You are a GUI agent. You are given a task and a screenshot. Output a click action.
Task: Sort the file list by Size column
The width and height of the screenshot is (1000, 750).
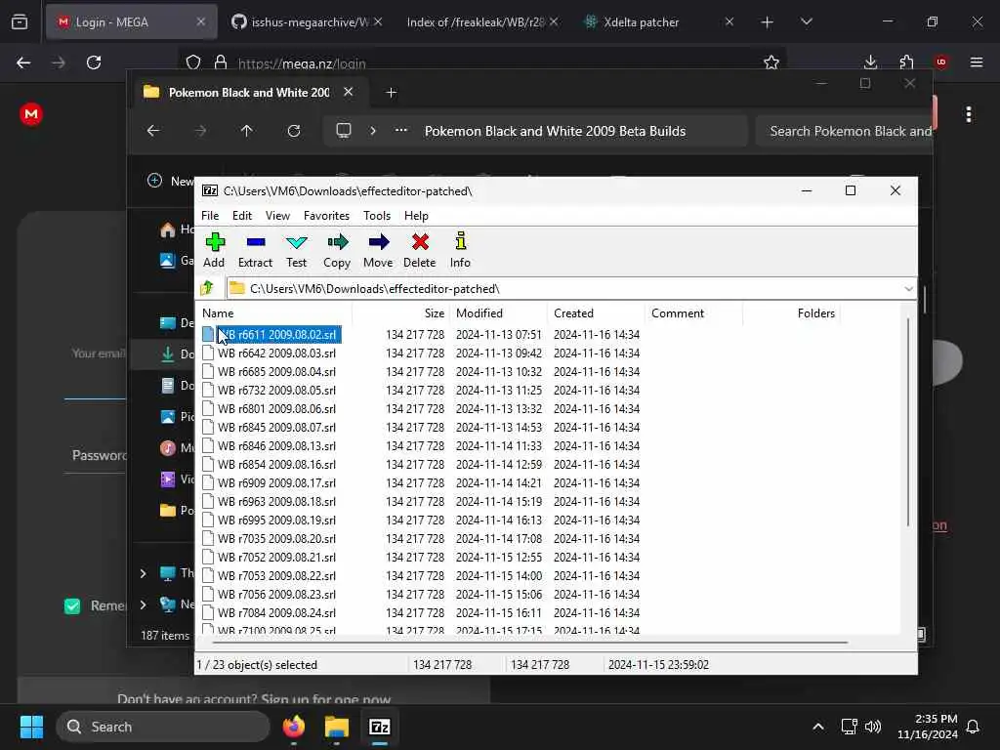(x=400, y=313)
